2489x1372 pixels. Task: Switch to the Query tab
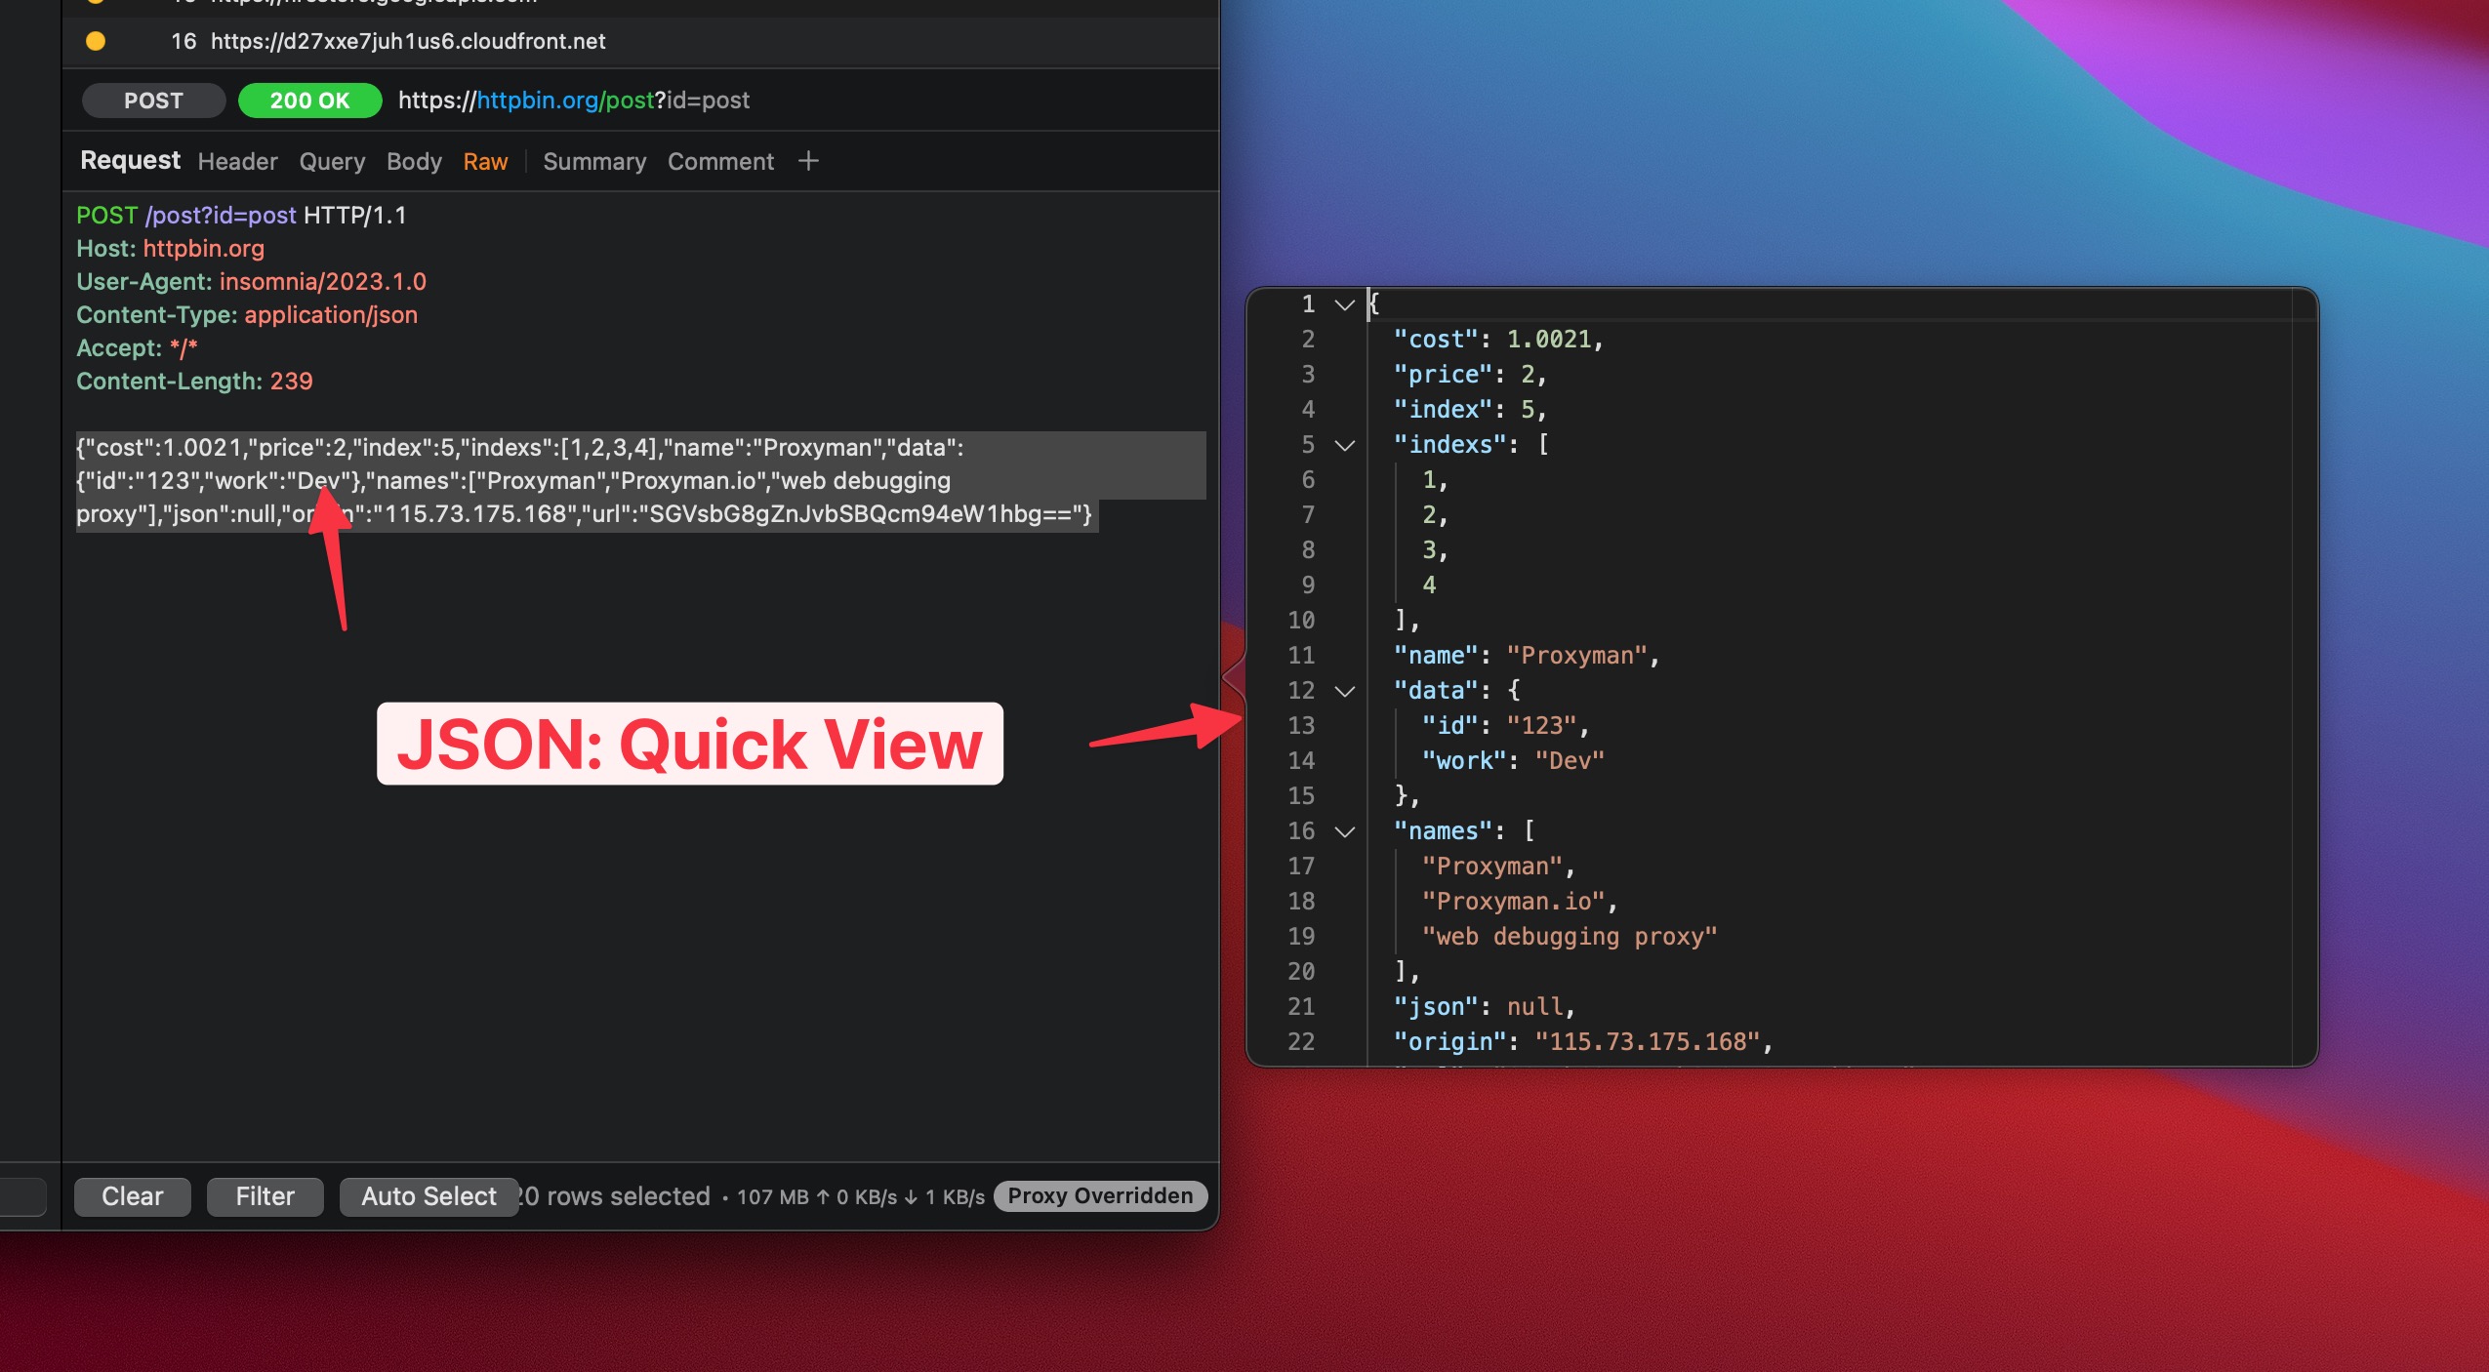[x=332, y=161]
